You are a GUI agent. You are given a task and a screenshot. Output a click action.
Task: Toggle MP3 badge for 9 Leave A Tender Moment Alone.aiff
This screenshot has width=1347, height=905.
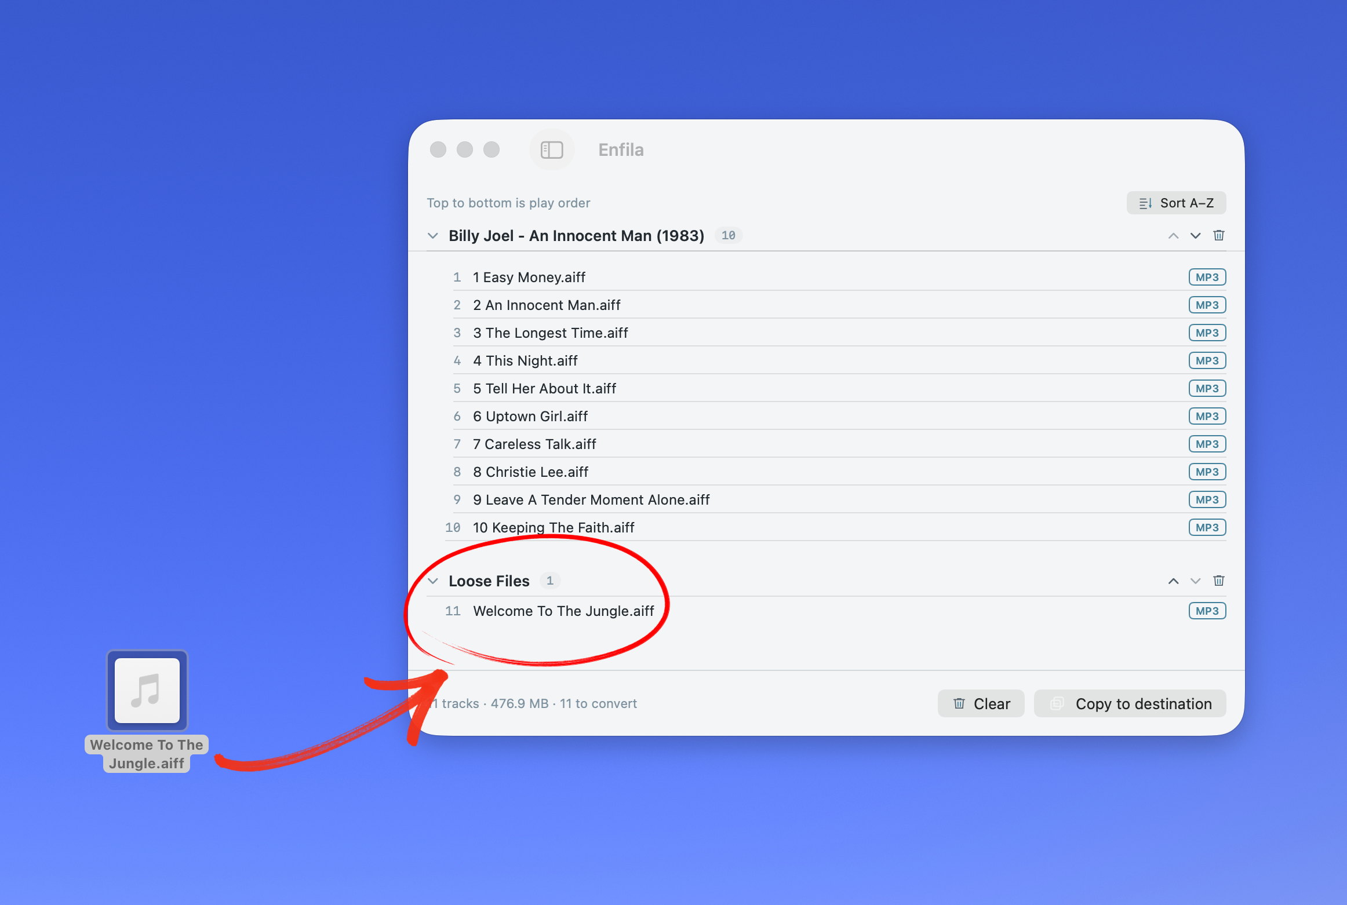1207,500
